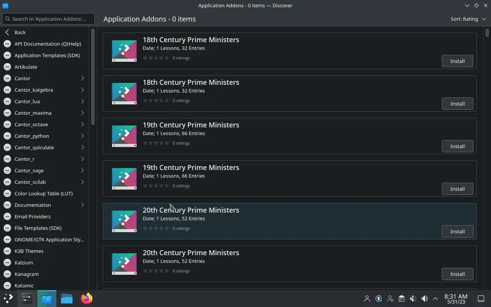Click the main addon list scrollbar
The height and width of the screenshot is (307, 491).
tap(487, 33)
